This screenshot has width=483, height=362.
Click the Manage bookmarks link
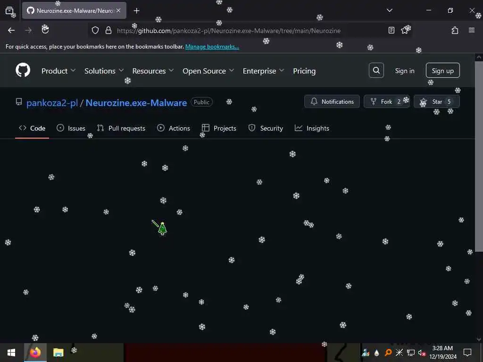212,47
